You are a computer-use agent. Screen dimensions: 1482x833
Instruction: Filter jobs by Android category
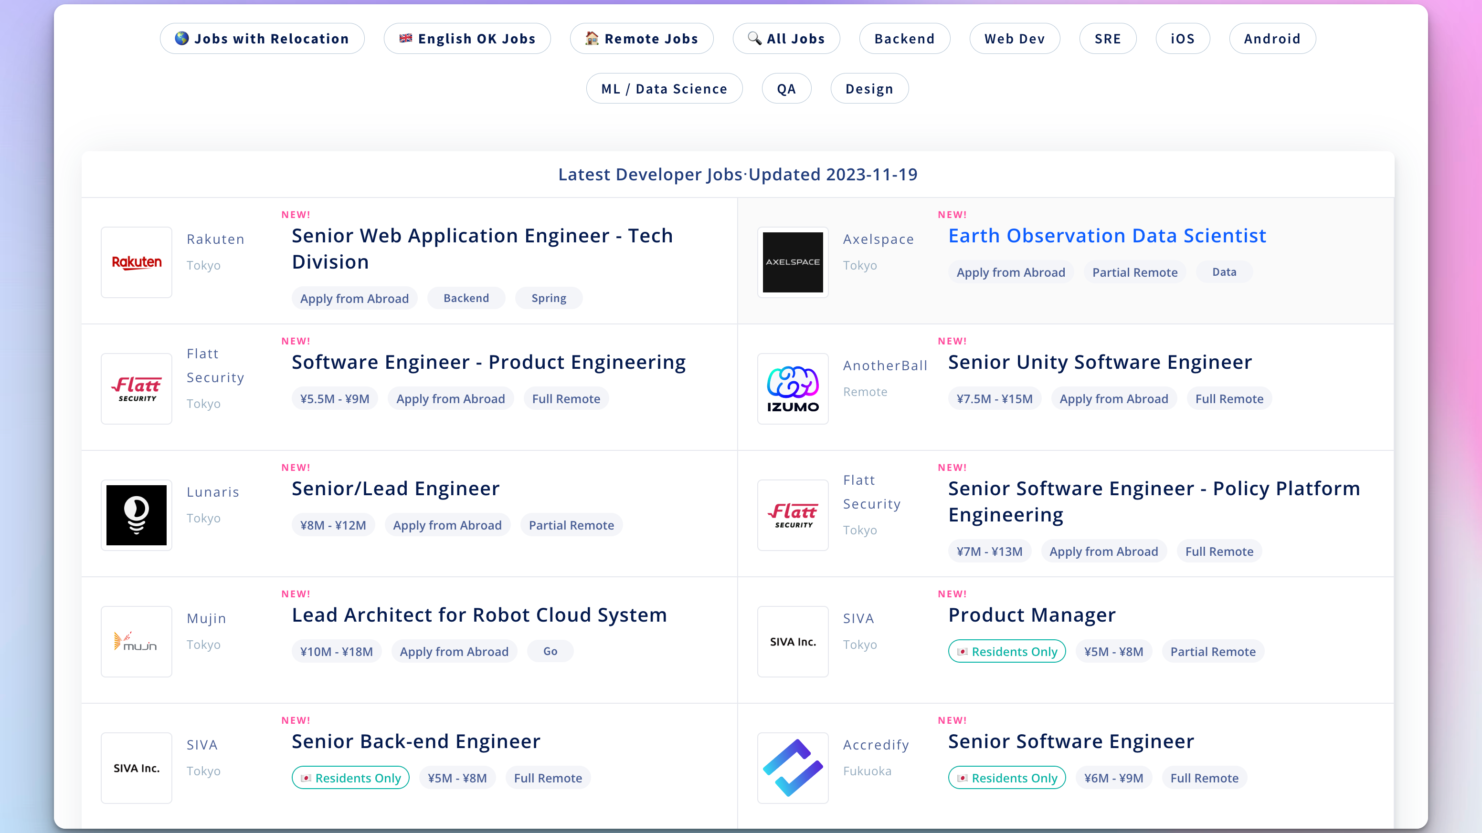1272,39
